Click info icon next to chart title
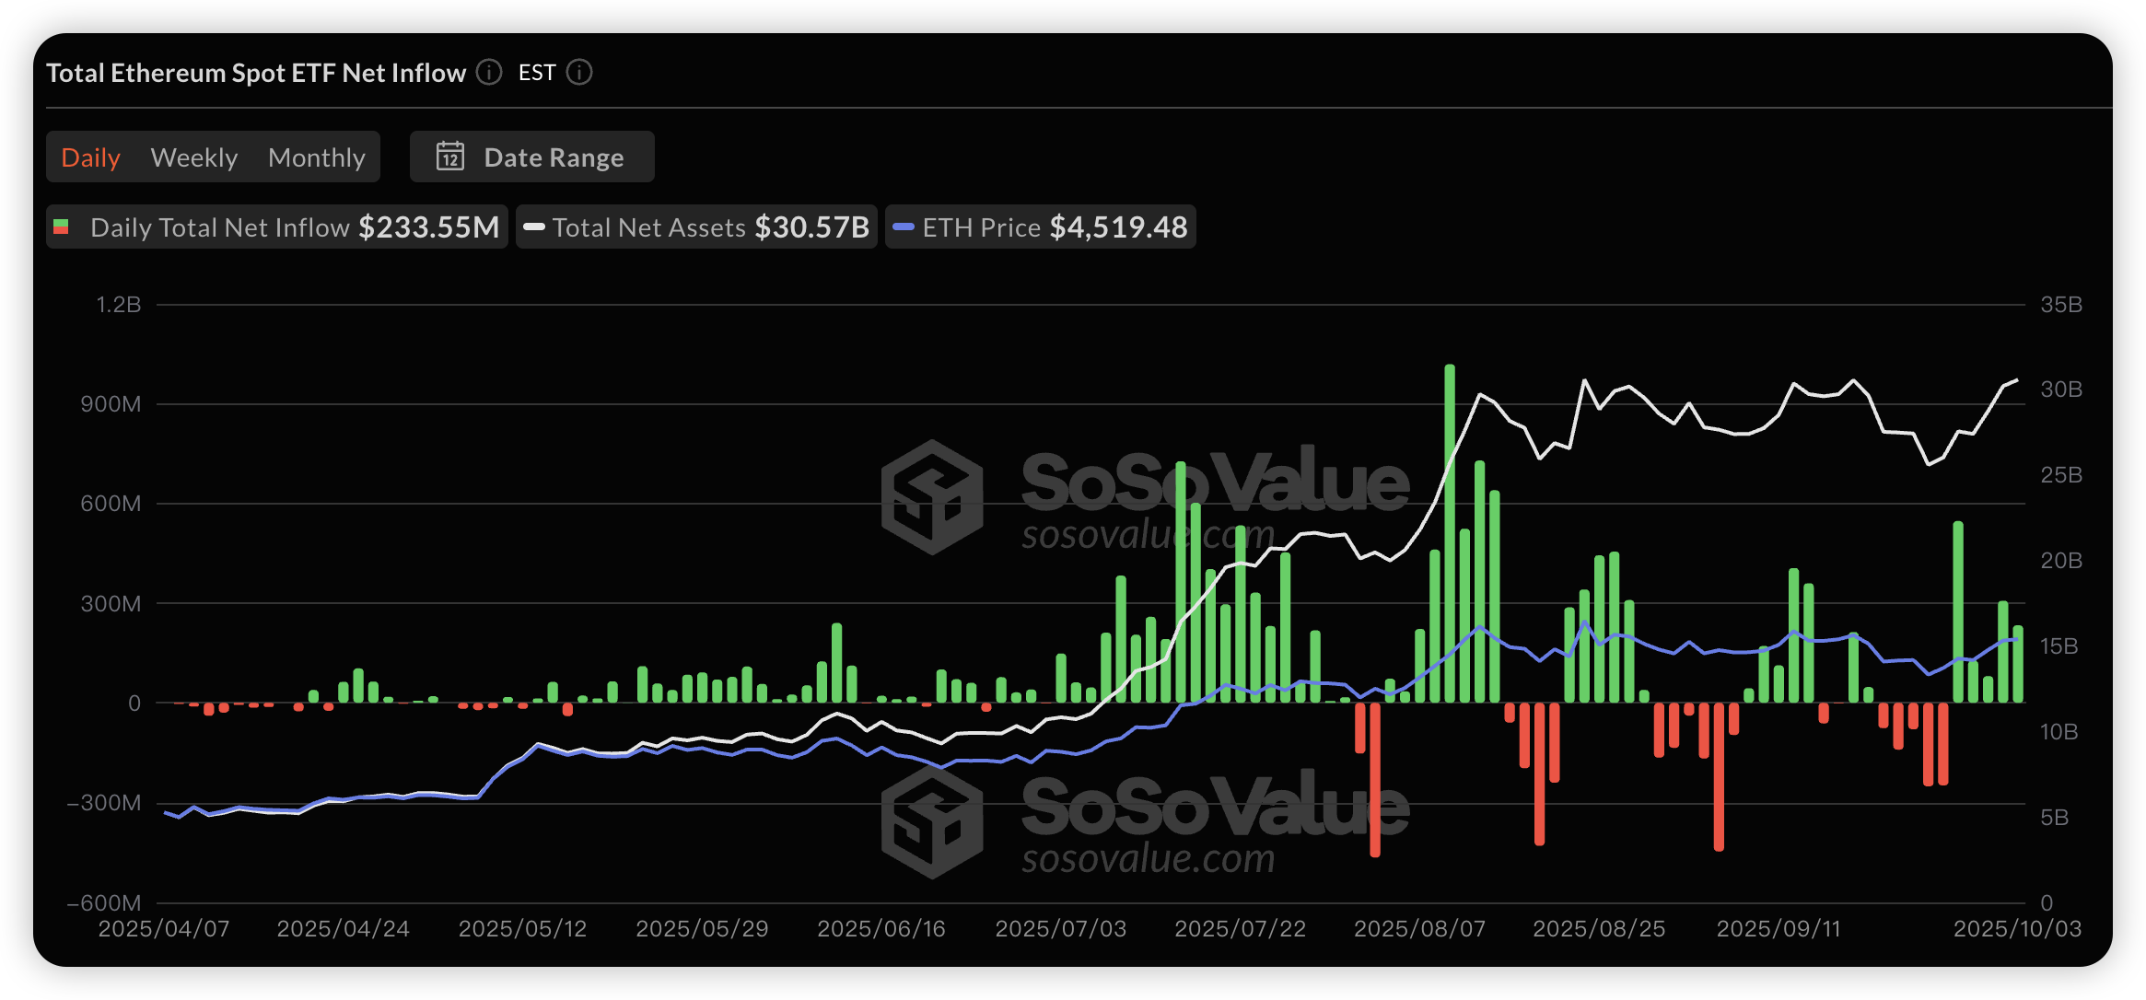Image resolution: width=2146 pixels, height=1000 pixels. click(489, 72)
